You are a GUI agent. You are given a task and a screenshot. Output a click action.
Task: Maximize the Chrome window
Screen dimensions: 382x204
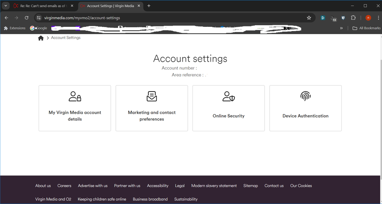pos(365,6)
